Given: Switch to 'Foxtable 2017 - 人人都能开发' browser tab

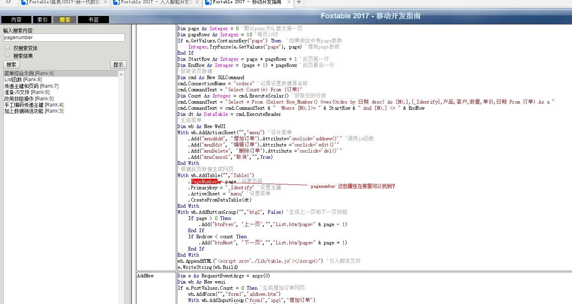Looking at the screenshot, I should [x=156, y=2].
